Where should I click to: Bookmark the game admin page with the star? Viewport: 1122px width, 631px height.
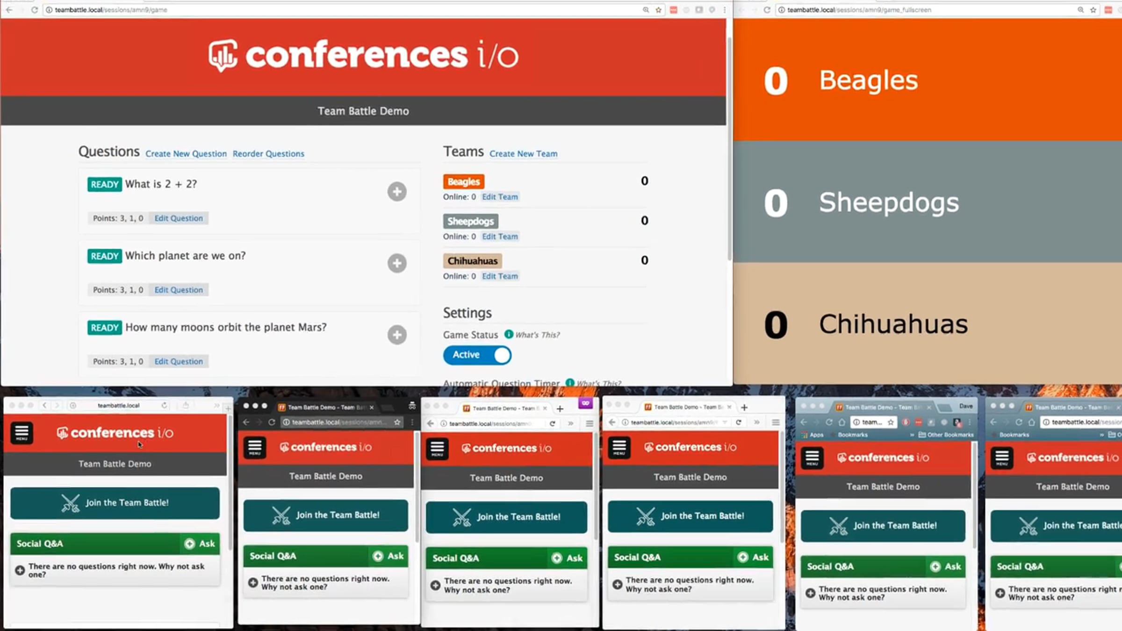pyautogui.click(x=658, y=10)
